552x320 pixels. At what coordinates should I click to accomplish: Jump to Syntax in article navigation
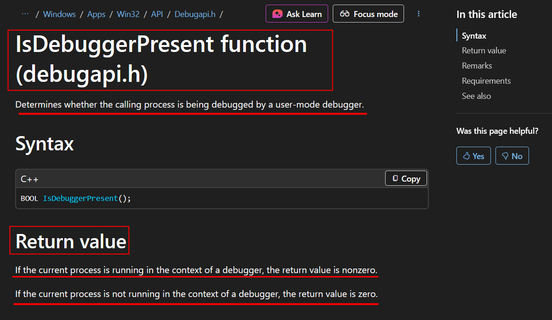click(474, 36)
